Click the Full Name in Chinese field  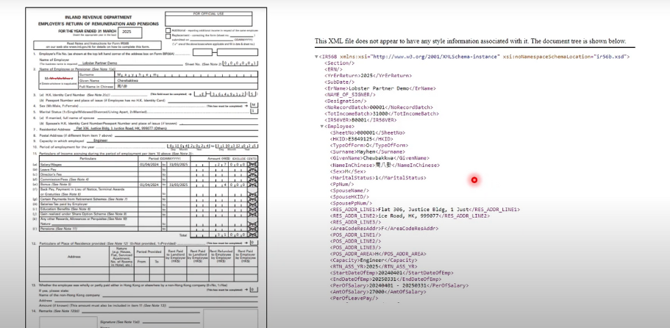pos(187,85)
